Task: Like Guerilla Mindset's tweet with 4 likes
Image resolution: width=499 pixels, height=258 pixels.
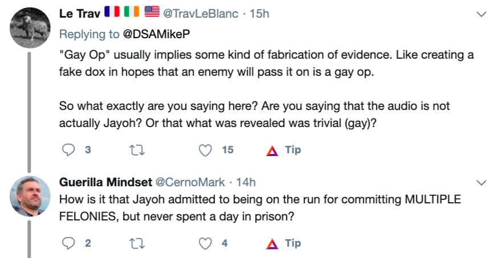Action: [205, 243]
